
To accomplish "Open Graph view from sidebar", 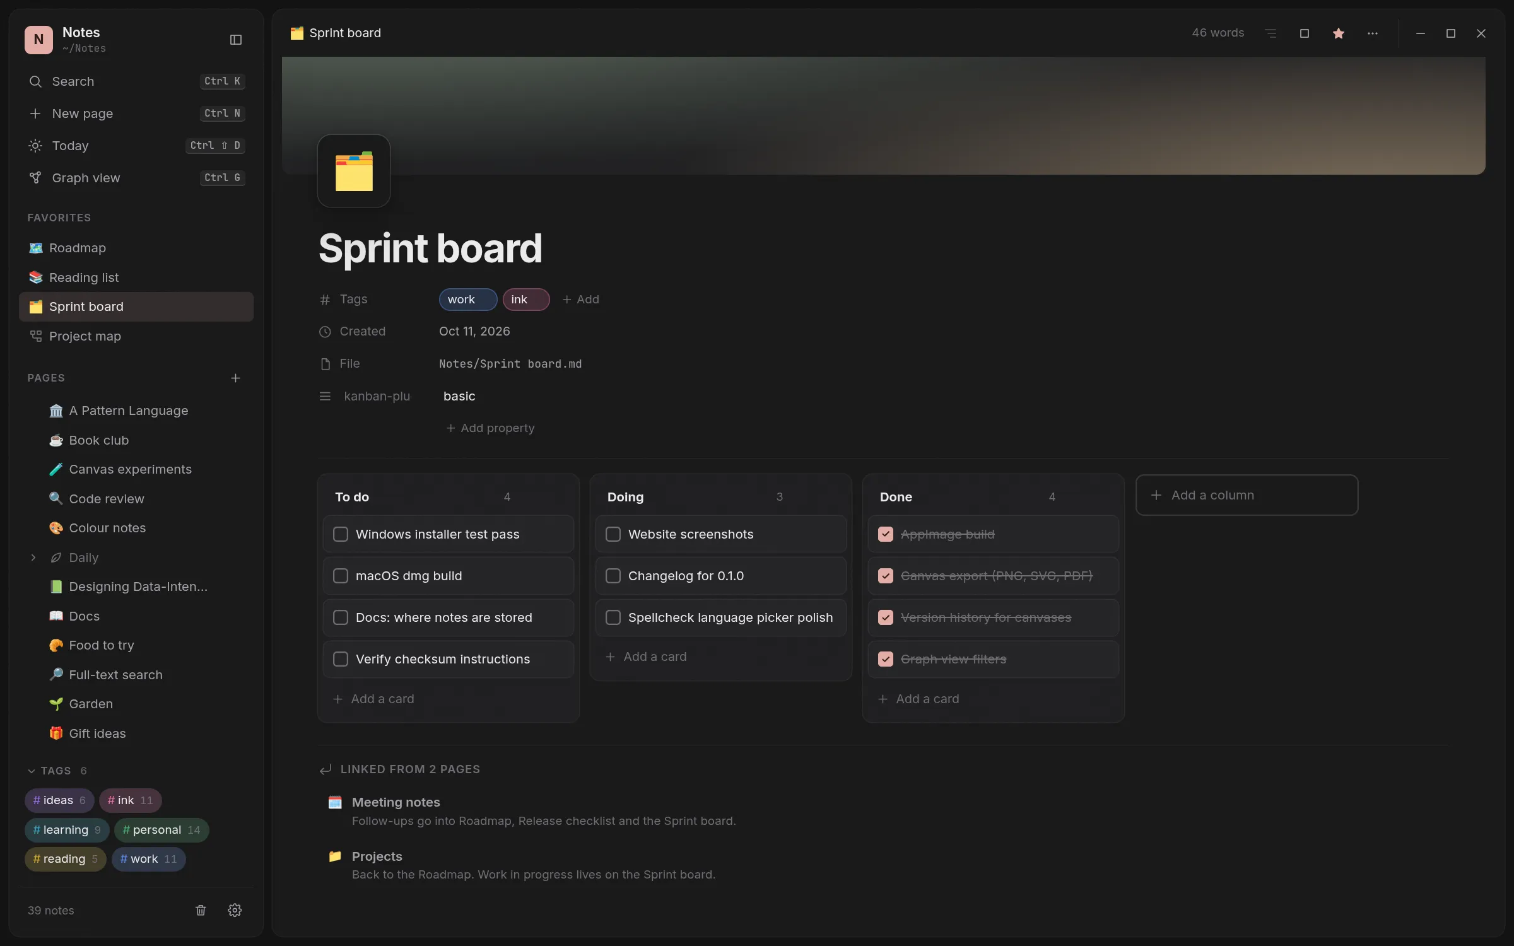I will click(x=136, y=178).
